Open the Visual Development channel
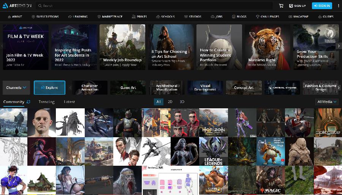 pyautogui.click(x=205, y=87)
